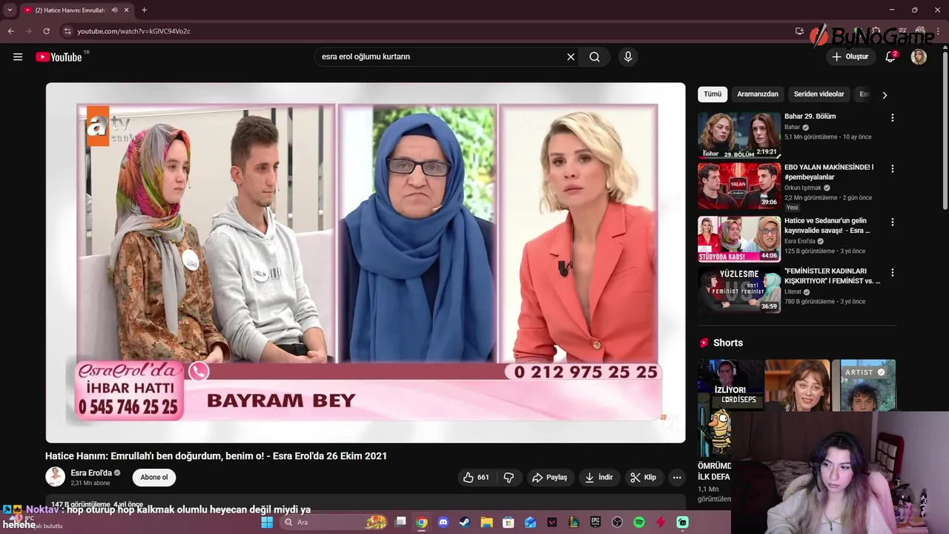
Task: Open the Literat channel name
Action: click(793, 291)
